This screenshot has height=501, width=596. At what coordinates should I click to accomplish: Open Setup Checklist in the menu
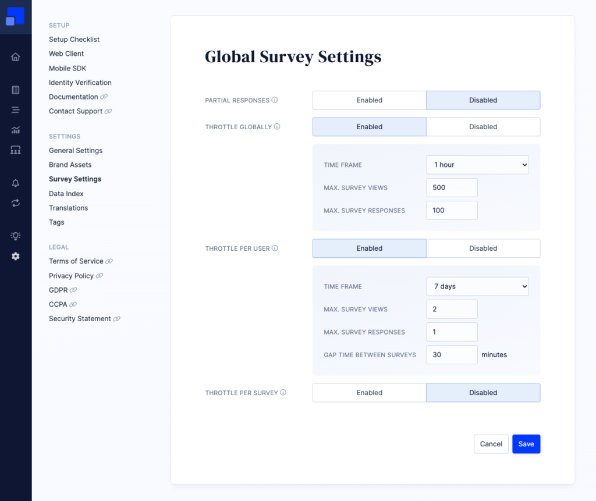(x=74, y=40)
